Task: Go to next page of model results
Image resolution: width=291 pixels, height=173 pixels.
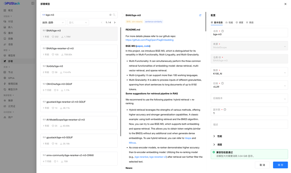Action: (x=115, y=22)
